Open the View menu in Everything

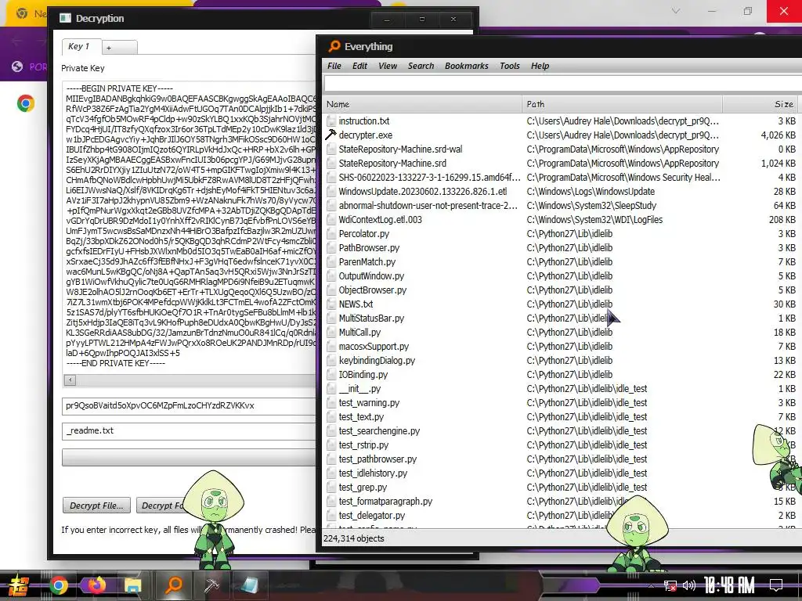click(x=388, y=66)
